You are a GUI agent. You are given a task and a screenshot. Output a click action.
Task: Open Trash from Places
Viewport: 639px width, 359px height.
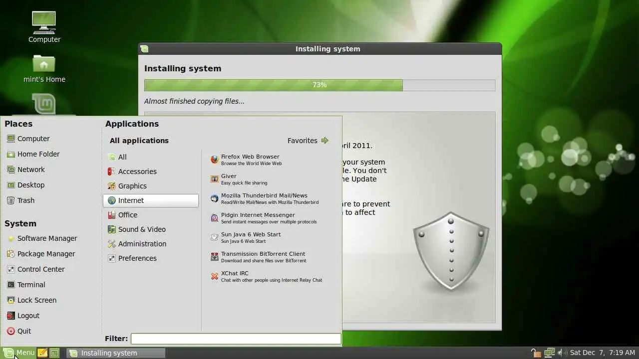[20, 200]
